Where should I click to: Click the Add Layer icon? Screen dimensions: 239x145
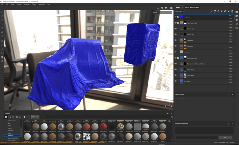pyautogui.click(x=218, y=11)
